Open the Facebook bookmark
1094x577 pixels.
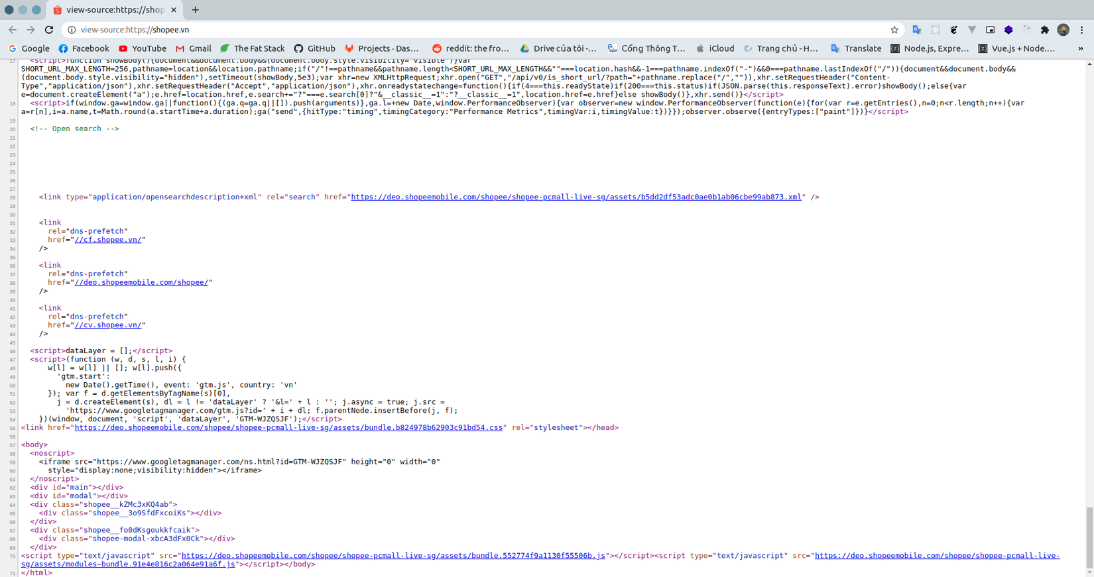(x=84, y=48)
